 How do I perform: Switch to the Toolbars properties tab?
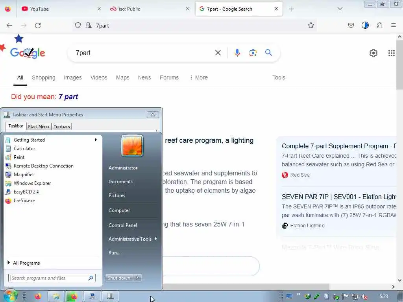point(62,127)
